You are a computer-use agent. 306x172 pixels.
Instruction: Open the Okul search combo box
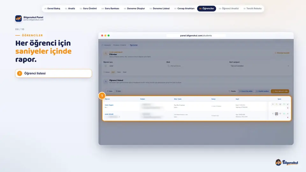tap(196, 66)
